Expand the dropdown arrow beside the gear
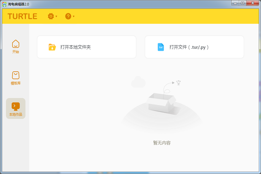The height and width of the screenshot is (174, 261). click(56, 16)
